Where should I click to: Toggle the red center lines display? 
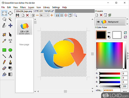66,15
